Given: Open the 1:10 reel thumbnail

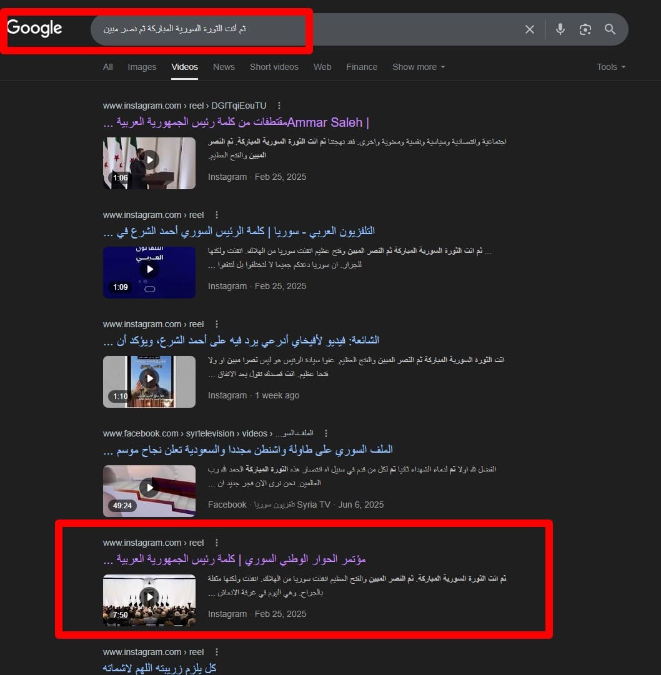Looking at the screenshot, I should (149, 382).
